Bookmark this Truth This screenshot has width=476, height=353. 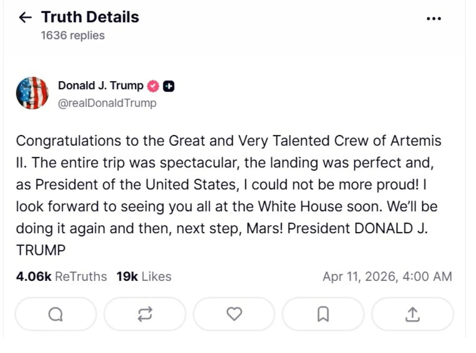(323, 314)
